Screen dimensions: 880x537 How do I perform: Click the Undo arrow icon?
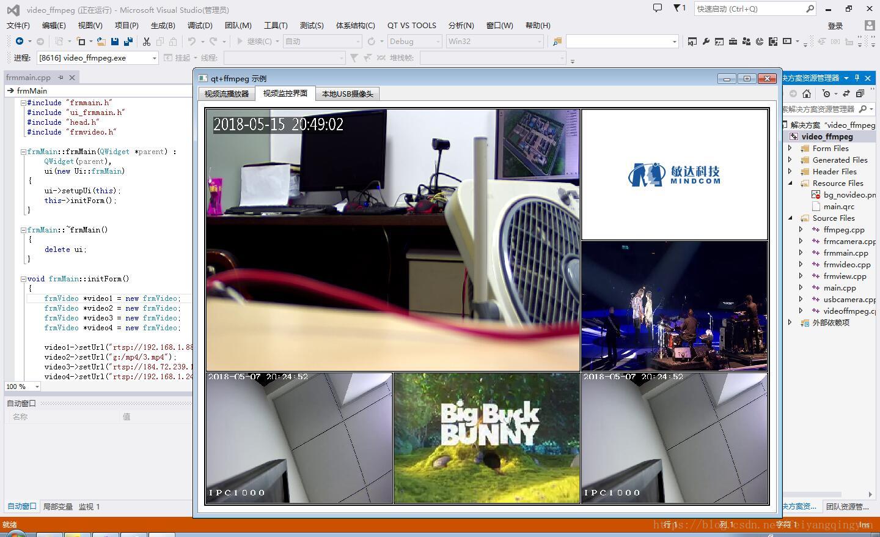tap(192, 42)
